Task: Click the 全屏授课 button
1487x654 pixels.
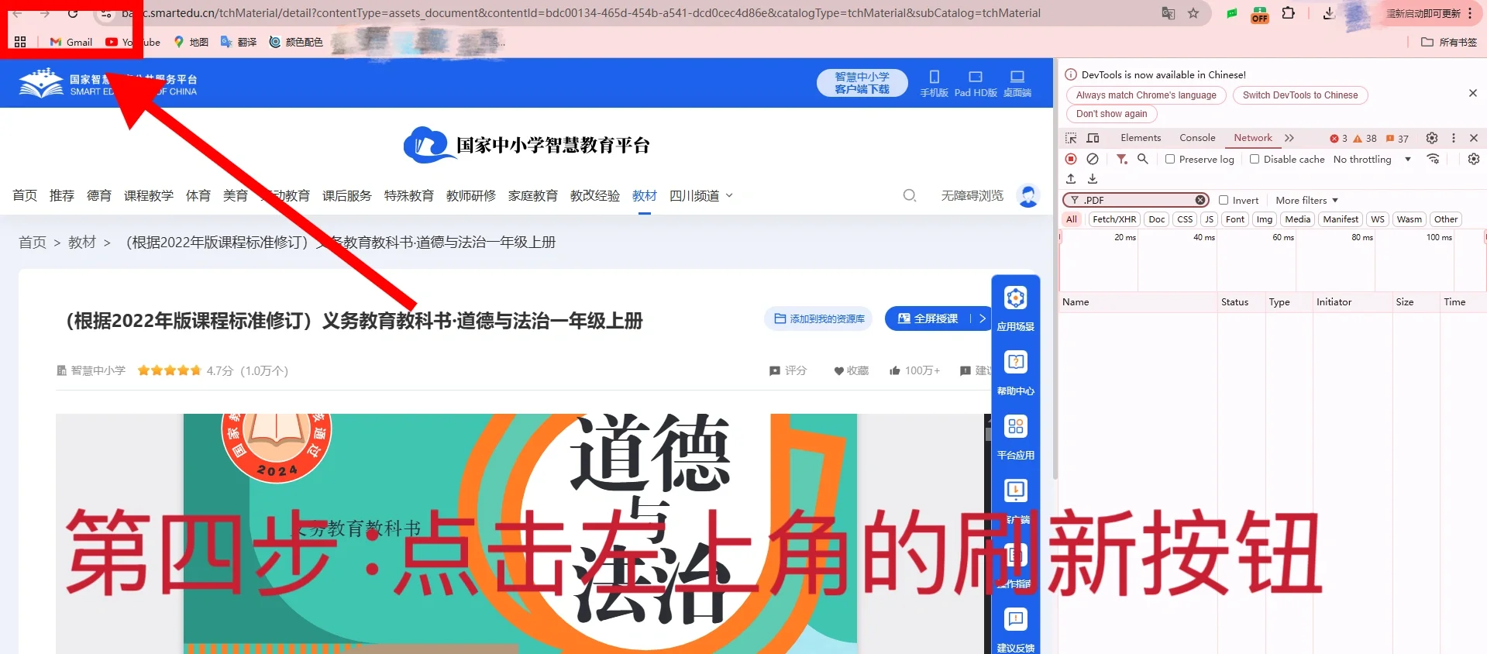Action: pos(928,318)
